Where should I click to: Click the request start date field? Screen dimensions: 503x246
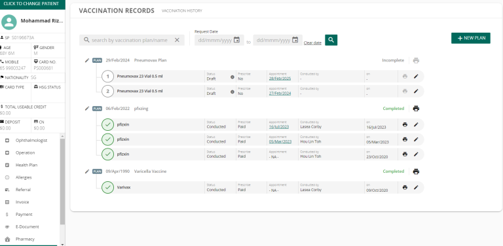click(x=219, y=40)
